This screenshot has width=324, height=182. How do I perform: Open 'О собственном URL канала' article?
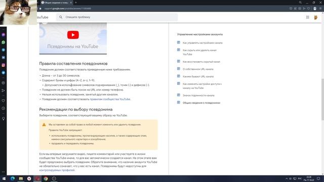tap(198, 69)
